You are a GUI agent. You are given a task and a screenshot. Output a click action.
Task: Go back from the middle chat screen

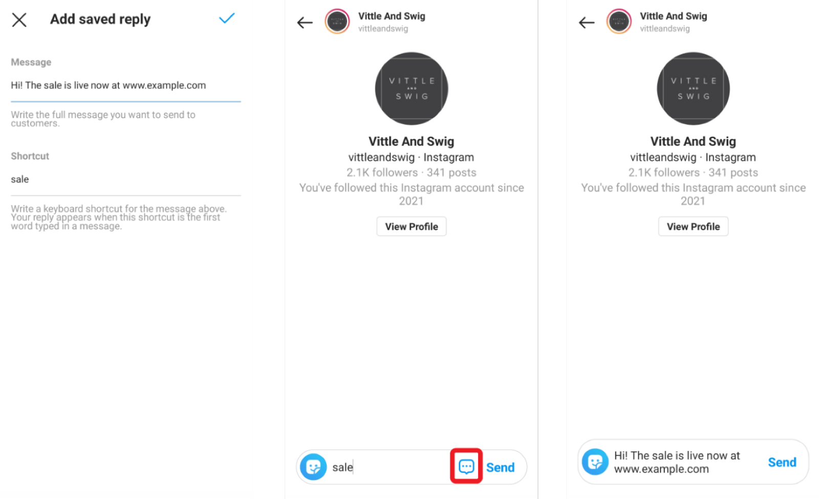305,22
